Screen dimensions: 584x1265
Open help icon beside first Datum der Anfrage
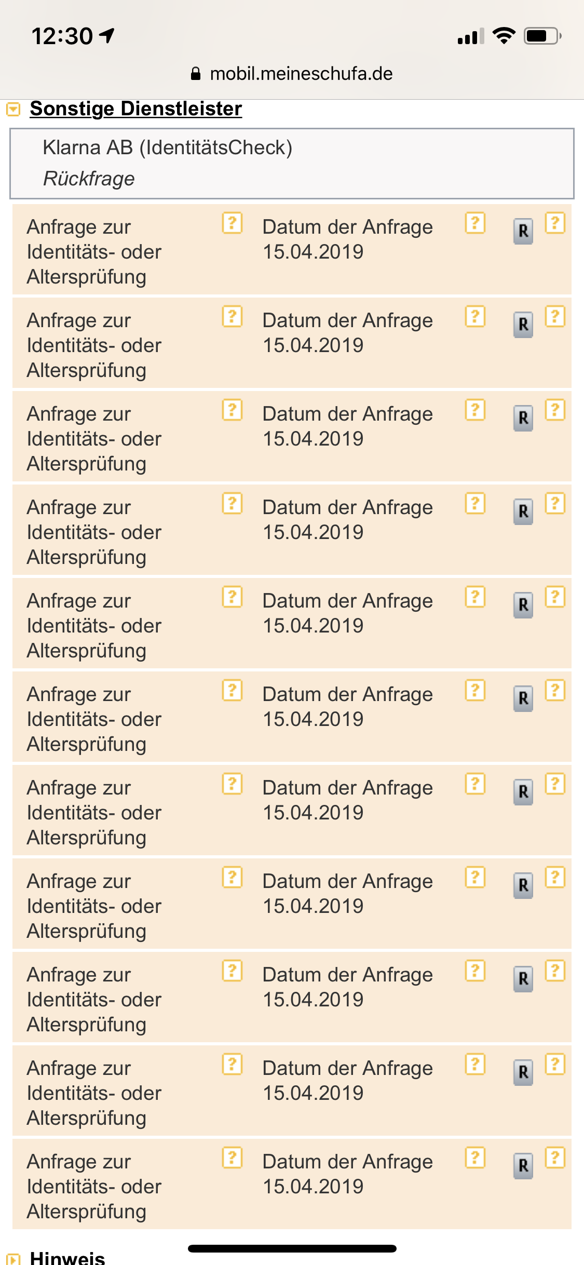[x=475, y=223]
